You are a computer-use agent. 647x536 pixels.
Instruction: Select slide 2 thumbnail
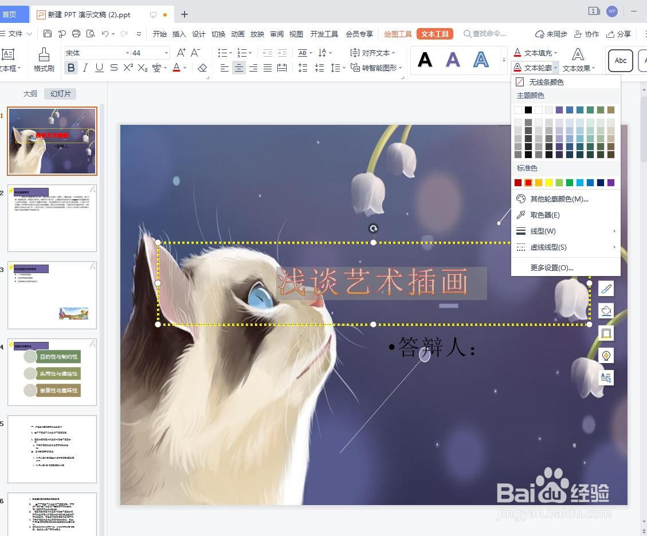tap(52, 218)
